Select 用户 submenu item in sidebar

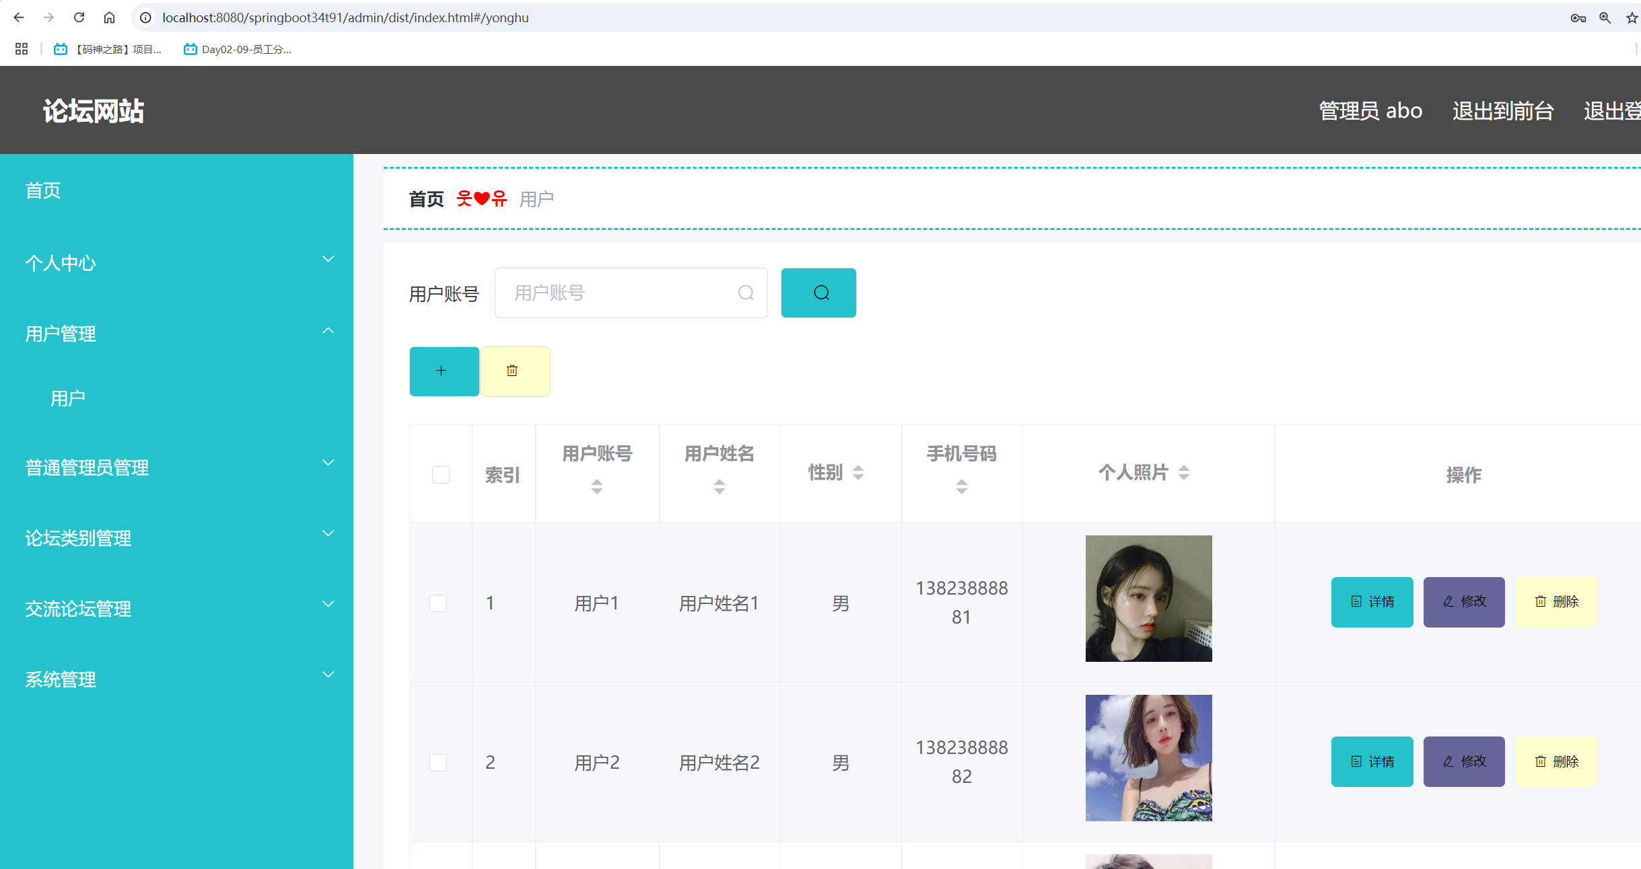click(68, 398)
